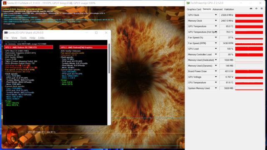Click the TechPowerUp GPU-Z title bar app icon
Viewport: 267px width, 150px height.
coord(188,3)
